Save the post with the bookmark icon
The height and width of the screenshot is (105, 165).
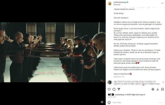click(162, 89)
